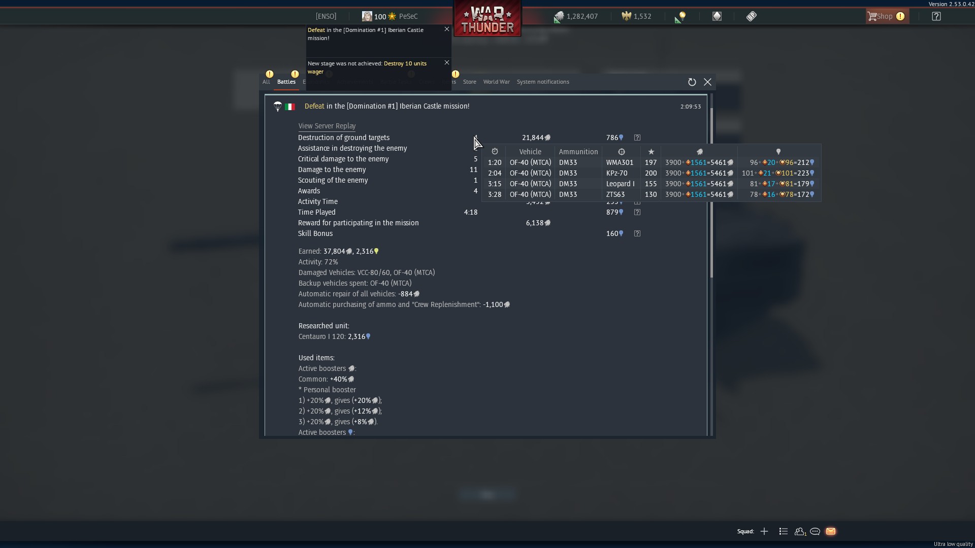Screen dimensions: 975x548
Task: Open the Silver Lions balance icon
Action: click(559, 17)
